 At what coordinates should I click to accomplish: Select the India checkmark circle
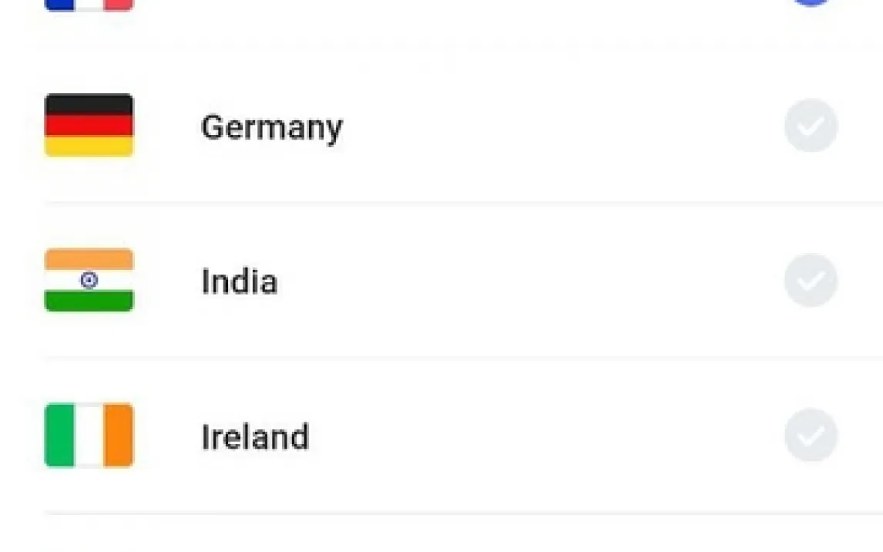(811, 281)
